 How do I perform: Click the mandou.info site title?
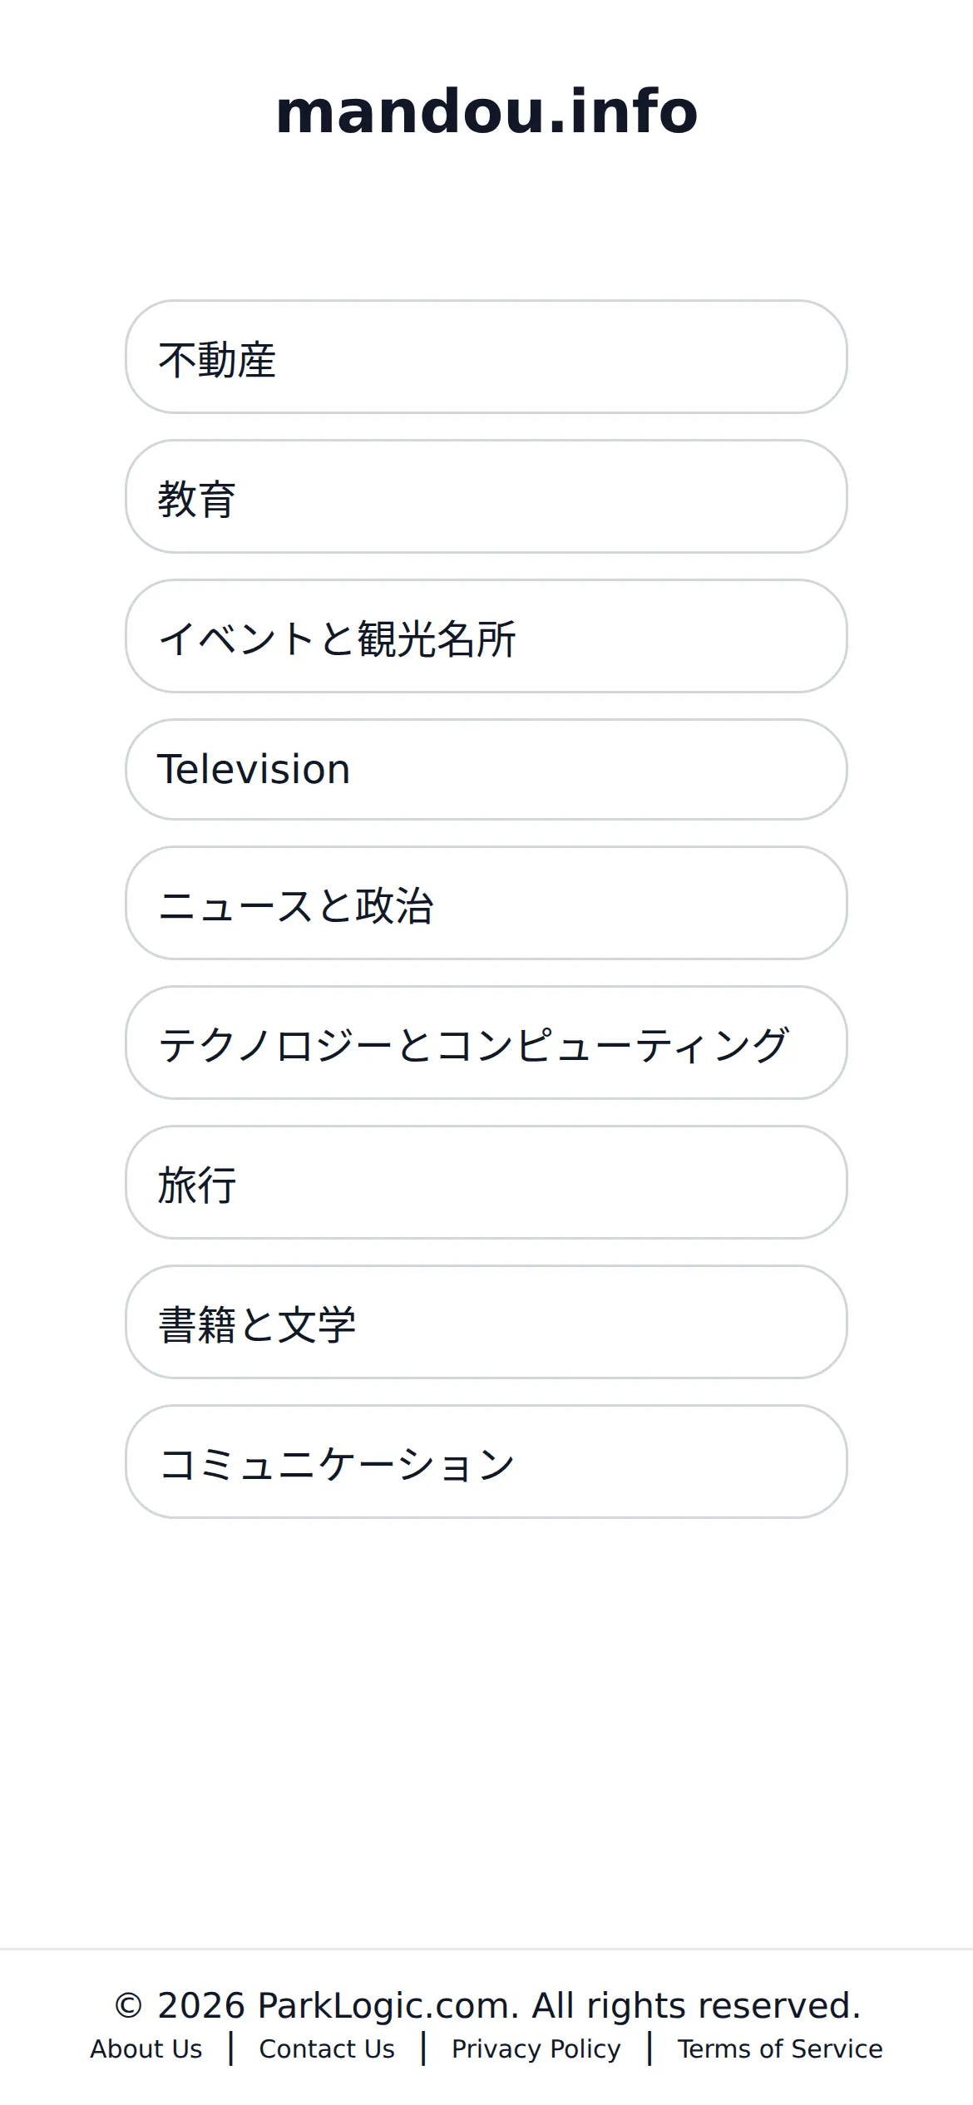tap(486, 111)
